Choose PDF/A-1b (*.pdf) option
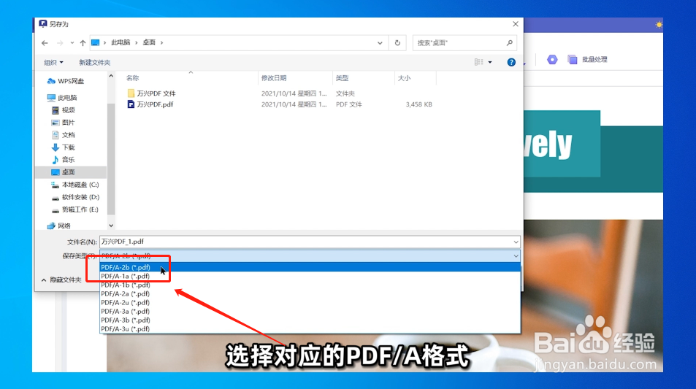This screenshot has width=696, height=389. point(310,285)
